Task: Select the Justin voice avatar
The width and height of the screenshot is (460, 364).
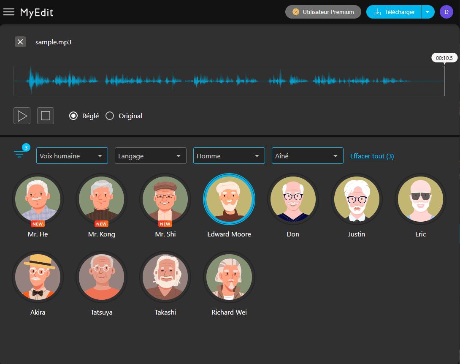Action: pos(357,199)
